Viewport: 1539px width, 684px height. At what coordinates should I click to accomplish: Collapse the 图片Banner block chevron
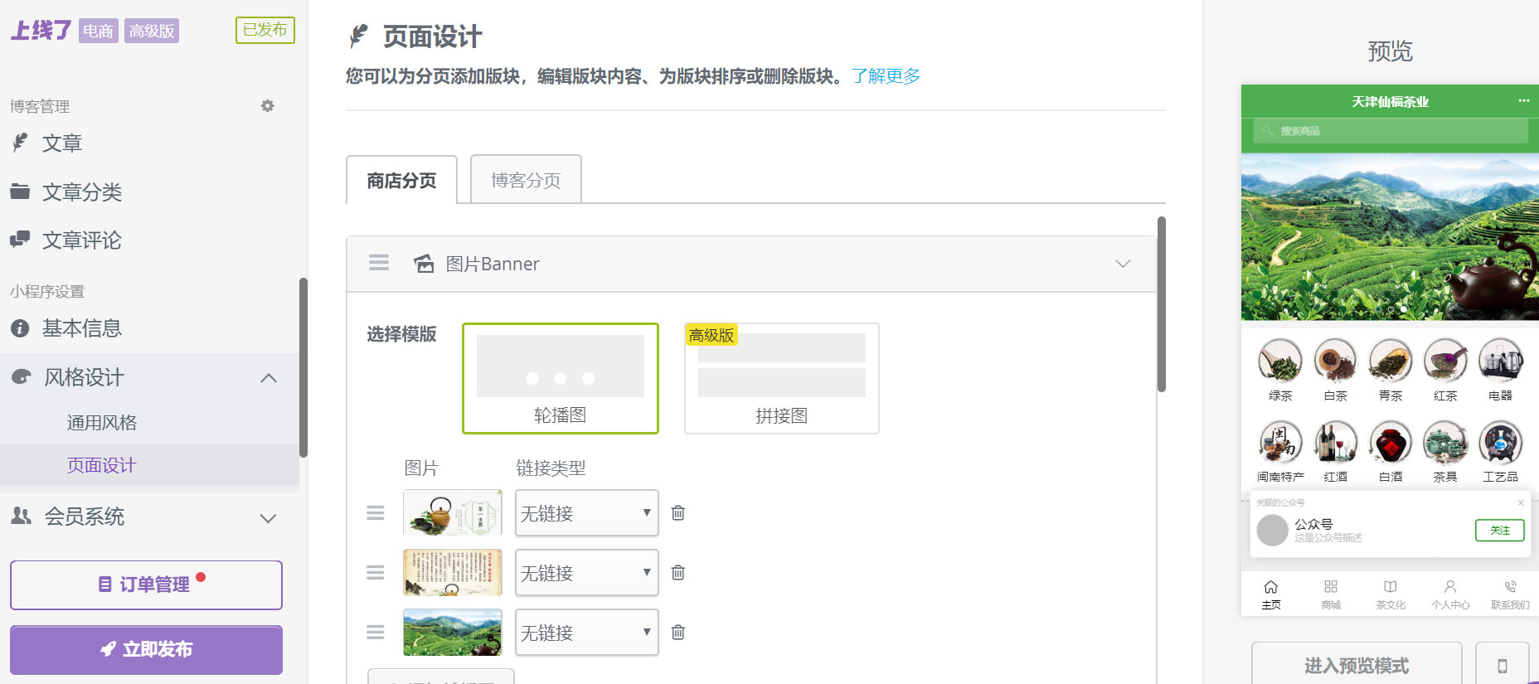pyautogui.click(x=1123, y=264)
